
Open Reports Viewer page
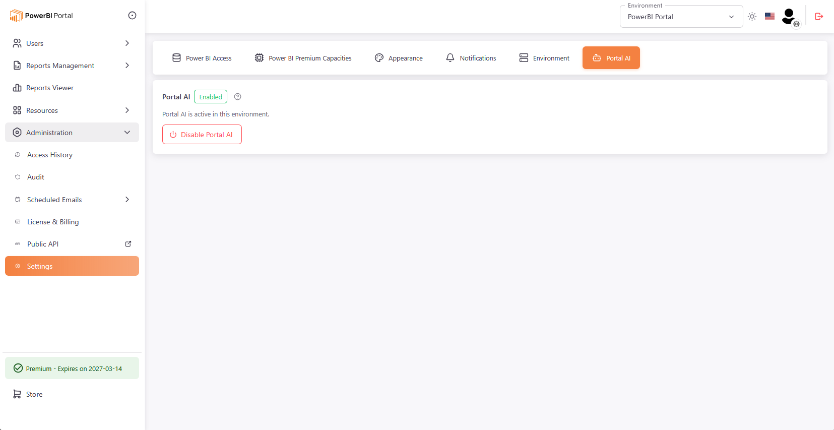tap(72, 88)
